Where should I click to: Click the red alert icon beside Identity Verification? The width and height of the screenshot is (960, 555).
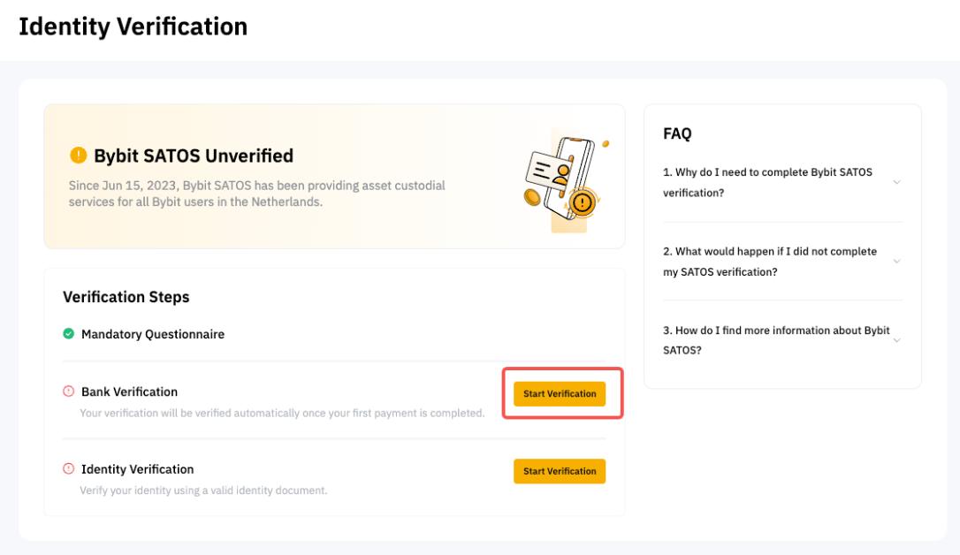(x=69, y=468)
